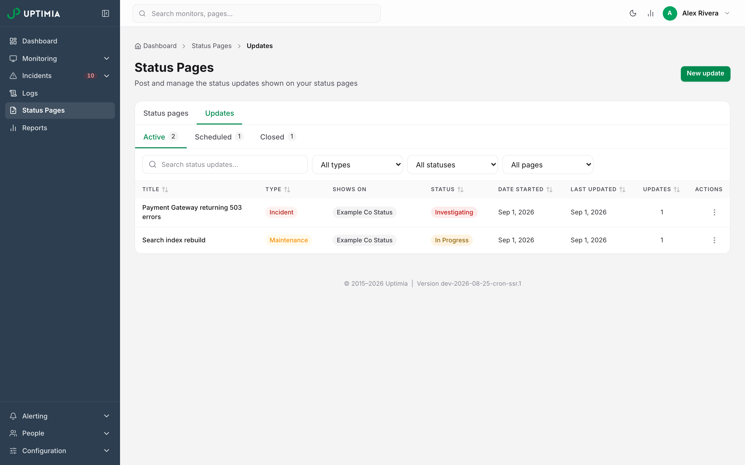Toggle dark mode moon icon
The height and width of the screenshot is (465, 745).
click(x=633, y=13)
